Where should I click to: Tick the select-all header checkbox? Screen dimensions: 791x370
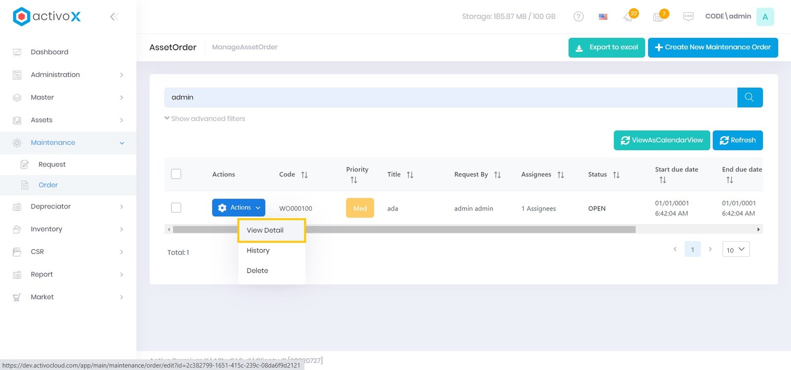(x=176, y=174)
